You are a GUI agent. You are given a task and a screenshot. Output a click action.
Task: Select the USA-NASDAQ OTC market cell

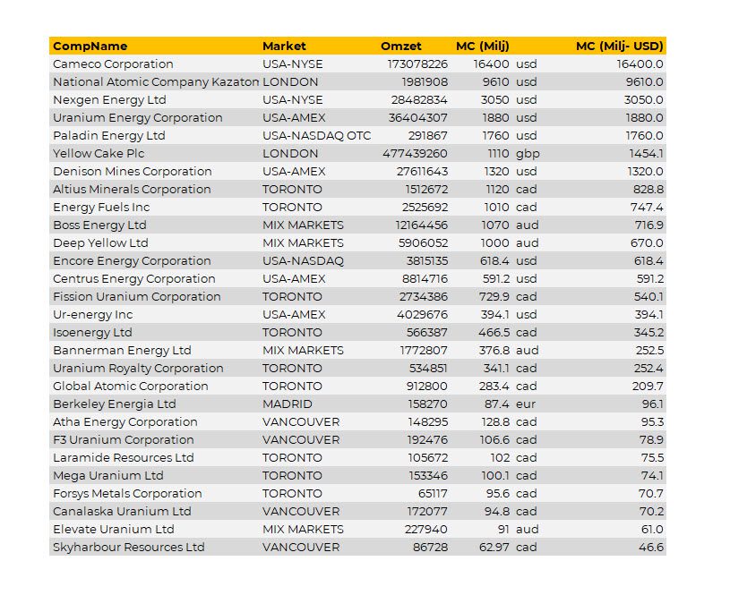[316, 136]
